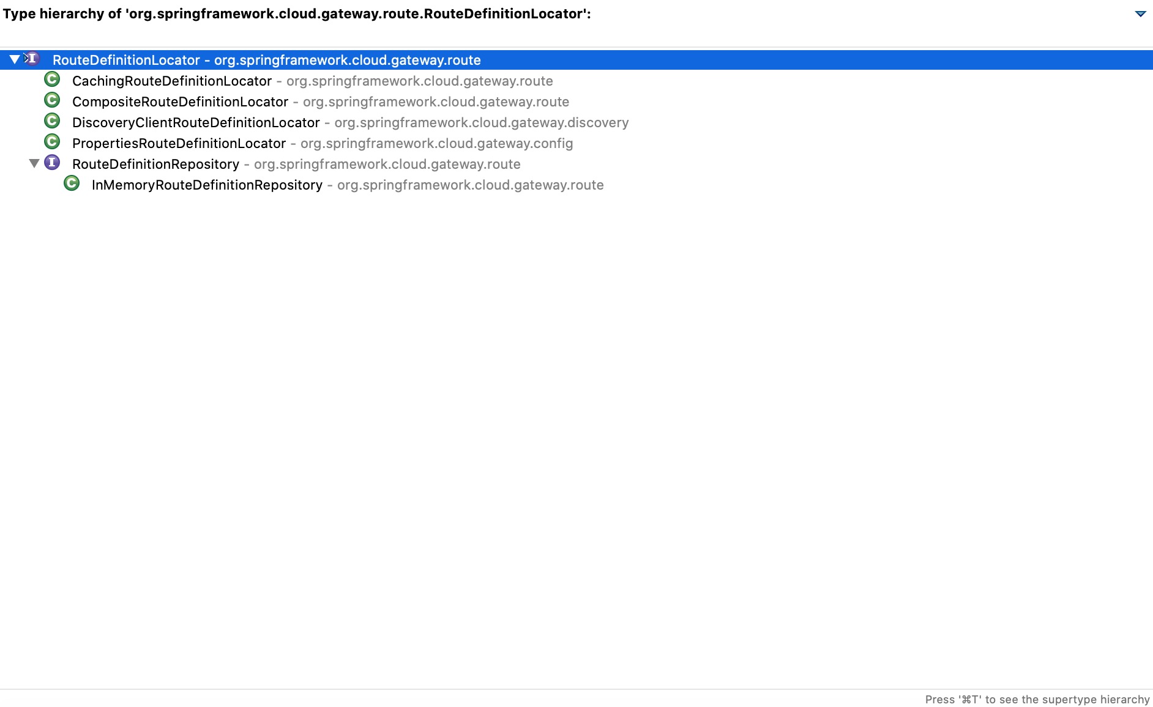
Task: Select InMemoryRouteDefinitionRepository in the hierarchy
Action: coord(207,185)
